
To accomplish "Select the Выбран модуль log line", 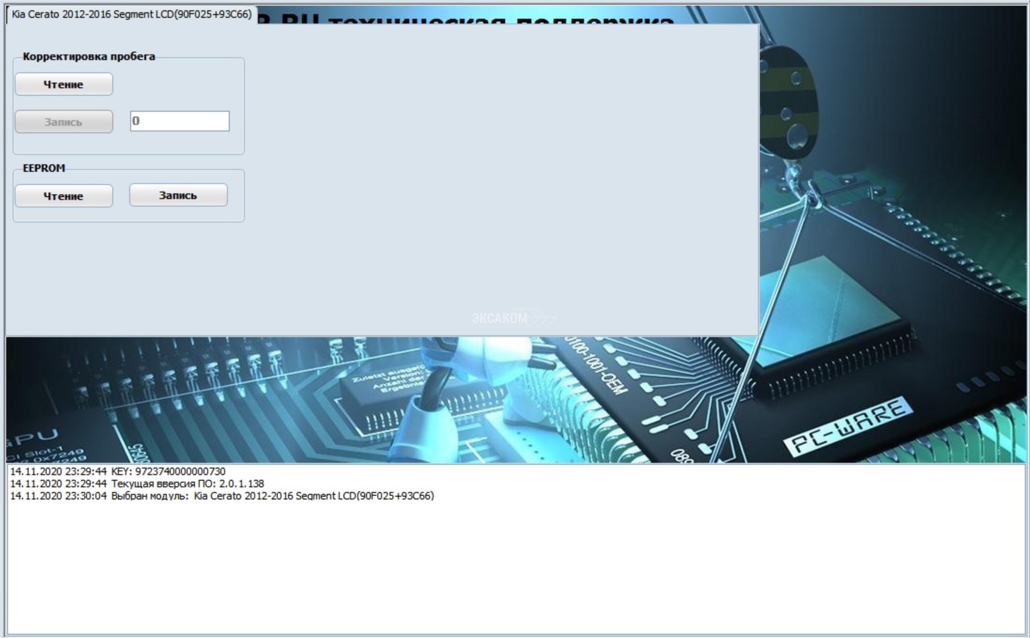I will pos(222,496).
